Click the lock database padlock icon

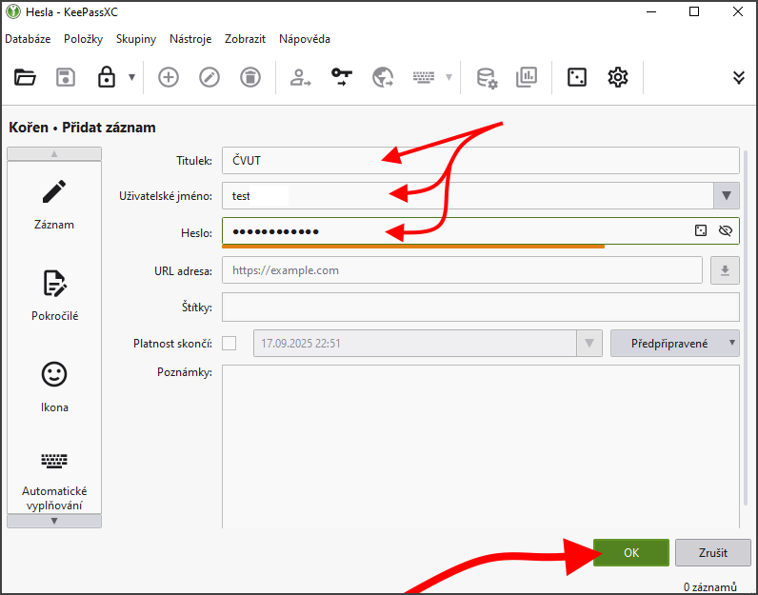pos(107,78)
